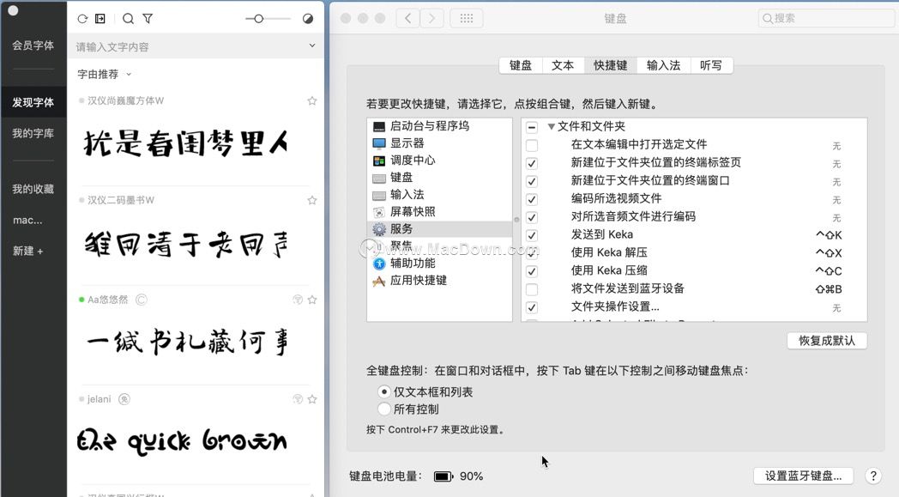Viewport: 899px width, 497px height.
Task: Toggle the 文件和文件夹 group mixed checkbox
Action: tap(532, 127)
